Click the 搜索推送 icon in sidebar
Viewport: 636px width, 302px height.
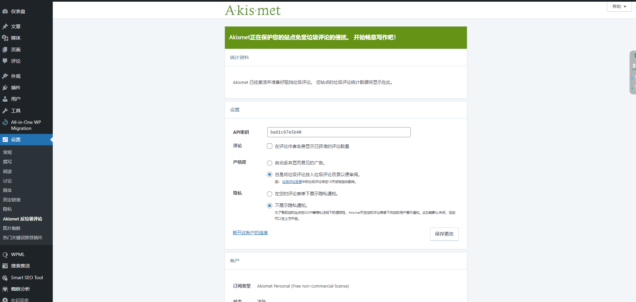[5, 266]
